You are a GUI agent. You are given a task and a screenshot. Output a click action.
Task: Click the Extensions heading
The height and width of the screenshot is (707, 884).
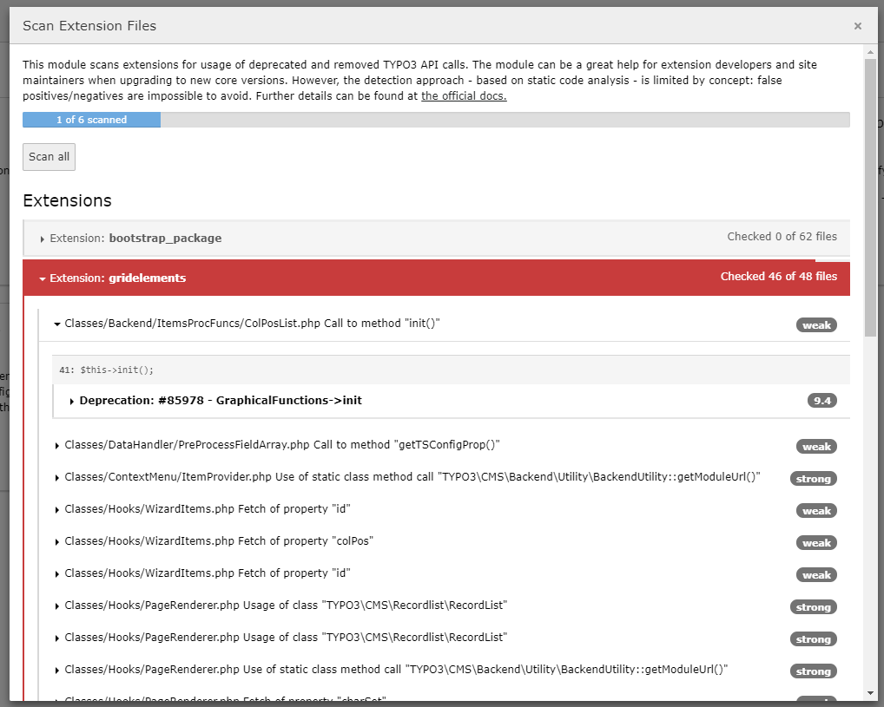click(67, 200)
